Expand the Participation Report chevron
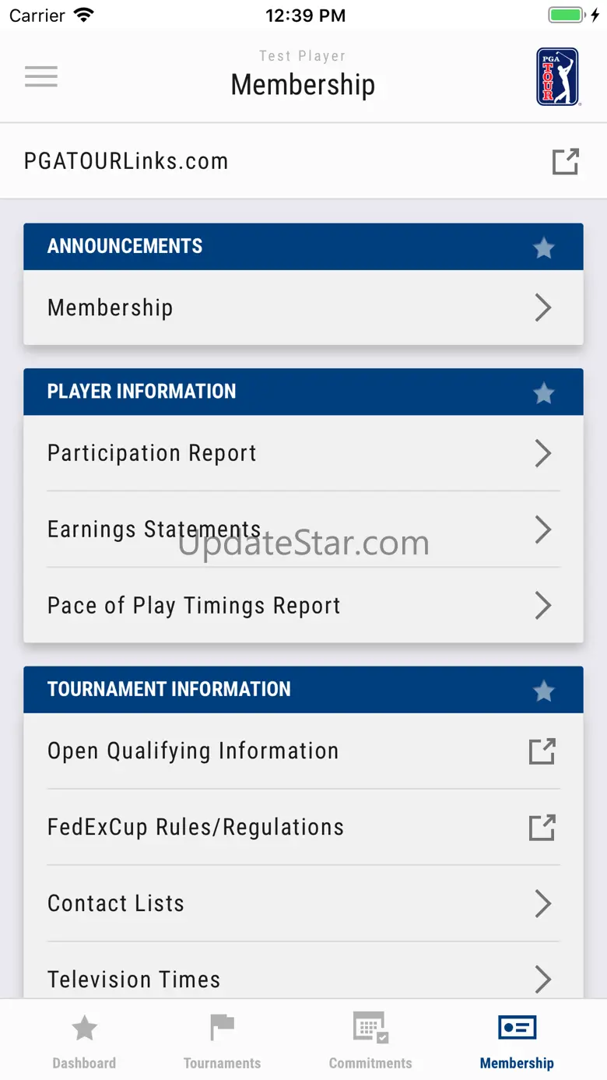 click(543, 453)
